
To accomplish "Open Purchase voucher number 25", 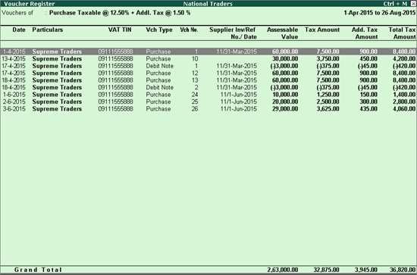I will pos(208,102).
